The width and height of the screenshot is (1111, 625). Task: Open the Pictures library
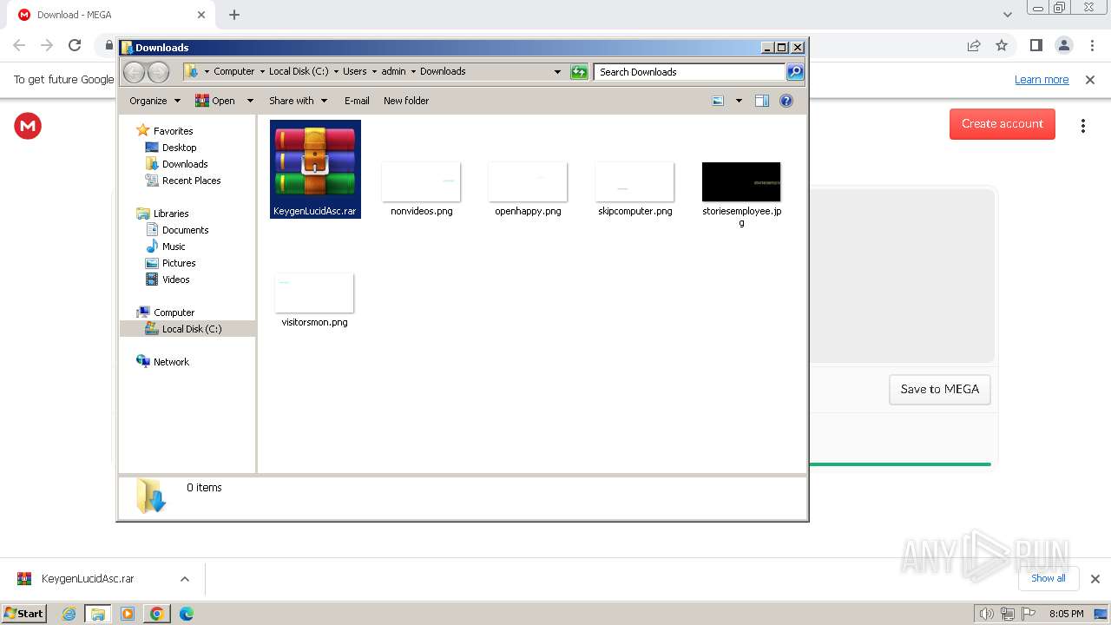[x=179, y=263]
